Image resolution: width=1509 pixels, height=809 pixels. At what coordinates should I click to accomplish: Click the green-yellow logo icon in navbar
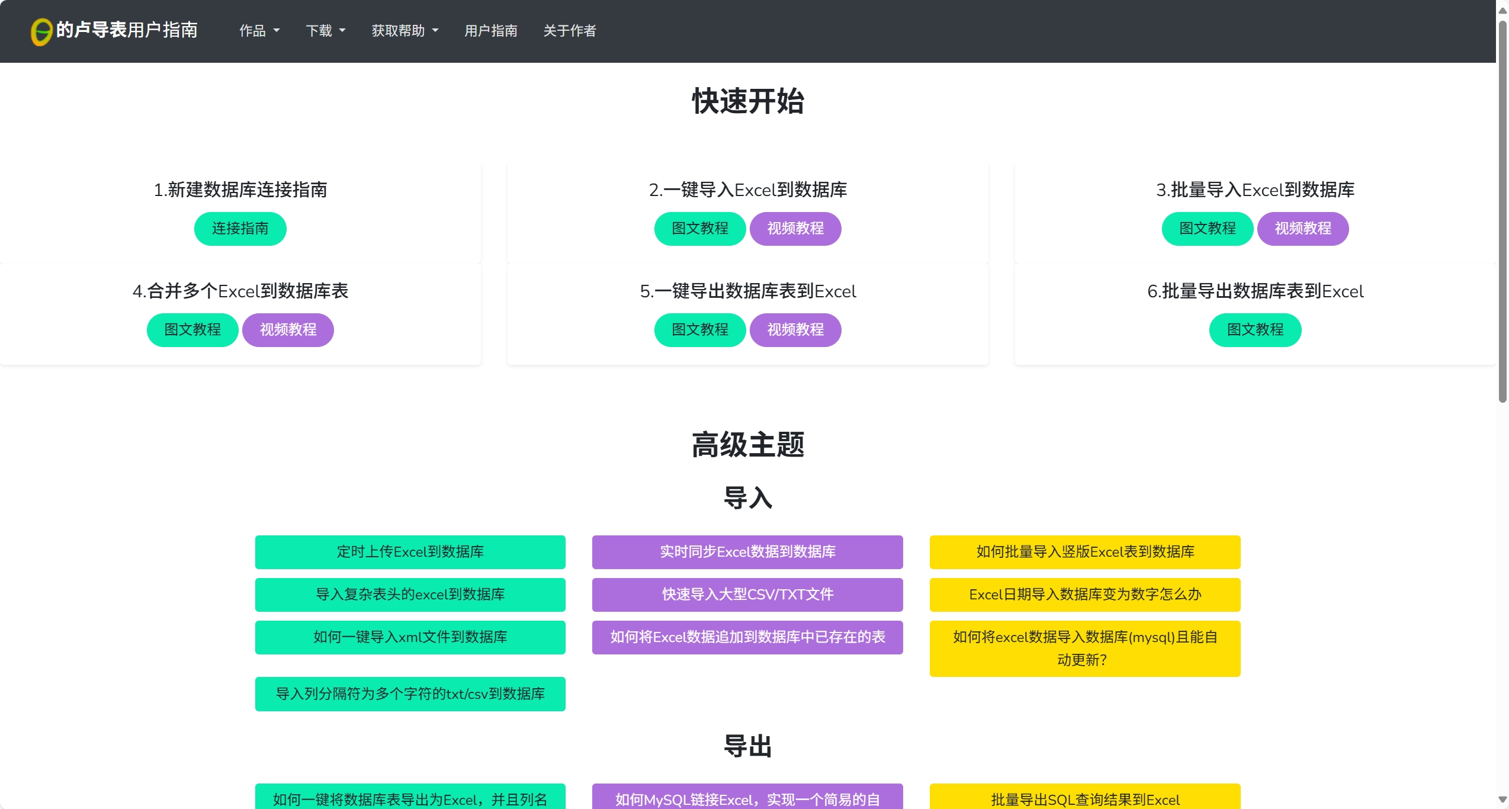point(41,31)
